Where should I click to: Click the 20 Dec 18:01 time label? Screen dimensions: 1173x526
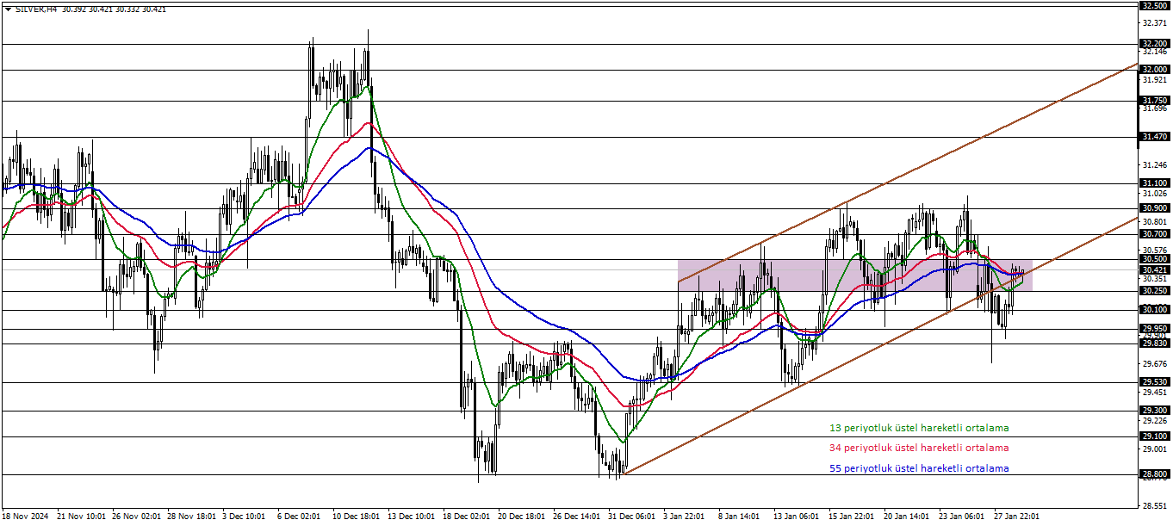pos(523,517)
